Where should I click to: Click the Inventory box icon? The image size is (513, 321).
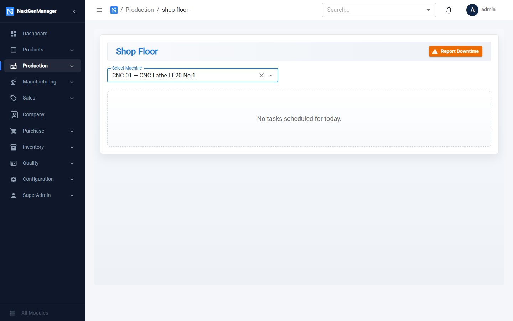(14, 147)
